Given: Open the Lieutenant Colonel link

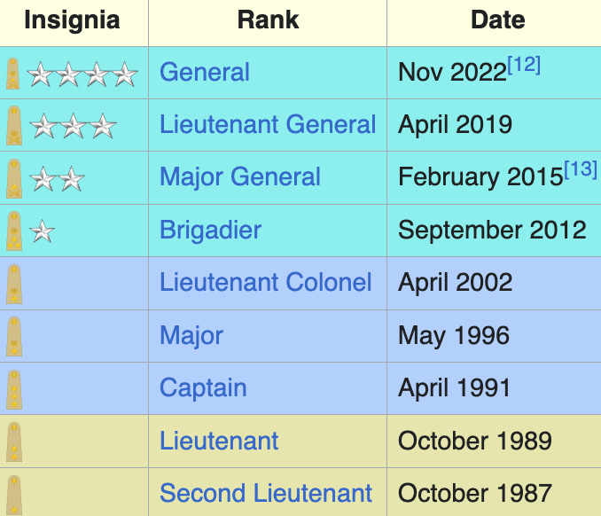Looking at the screenshot, I should (266, 283).
